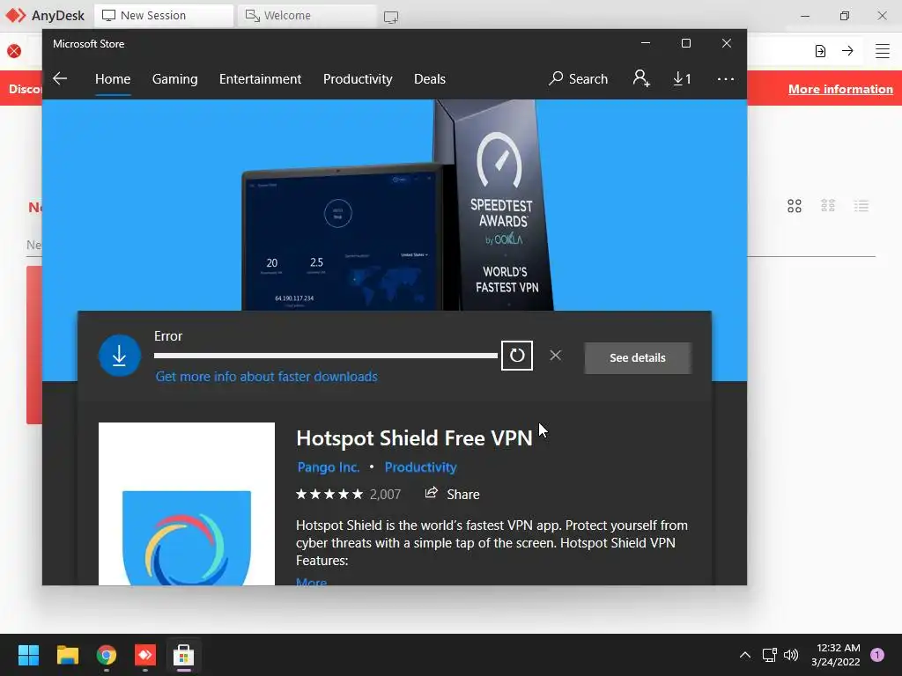Open the notification badge

877,655
